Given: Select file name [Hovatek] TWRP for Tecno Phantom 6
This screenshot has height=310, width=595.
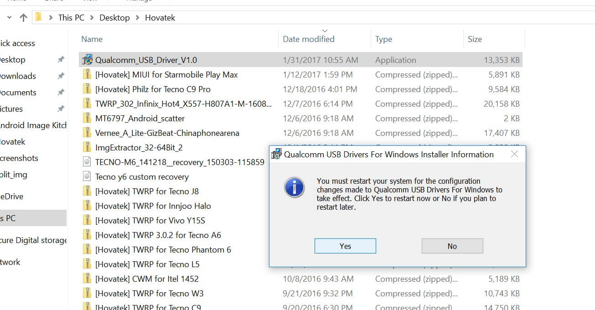Looking at the screenshot, I should [163, 249].
